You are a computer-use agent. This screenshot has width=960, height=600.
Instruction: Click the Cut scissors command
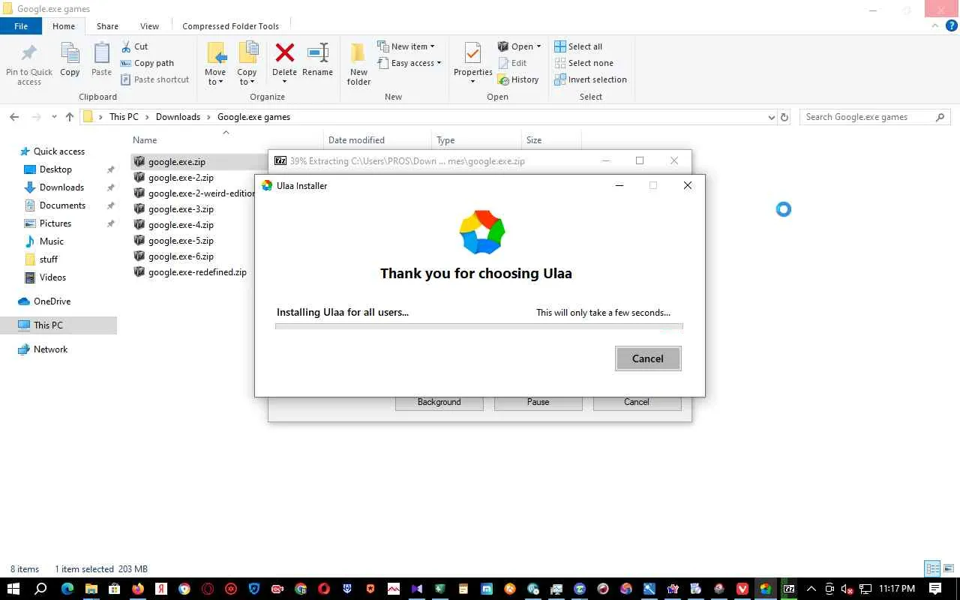(x=134, y=46)
